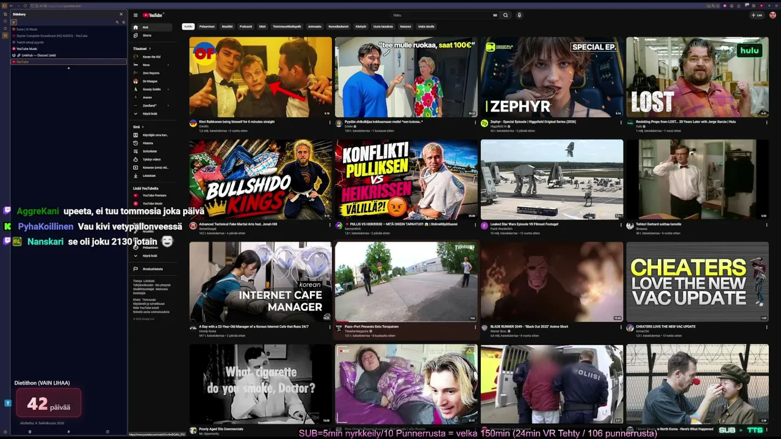
Task: Expand the lower Näytä lisää list
Action: click(x=153, y=256)
